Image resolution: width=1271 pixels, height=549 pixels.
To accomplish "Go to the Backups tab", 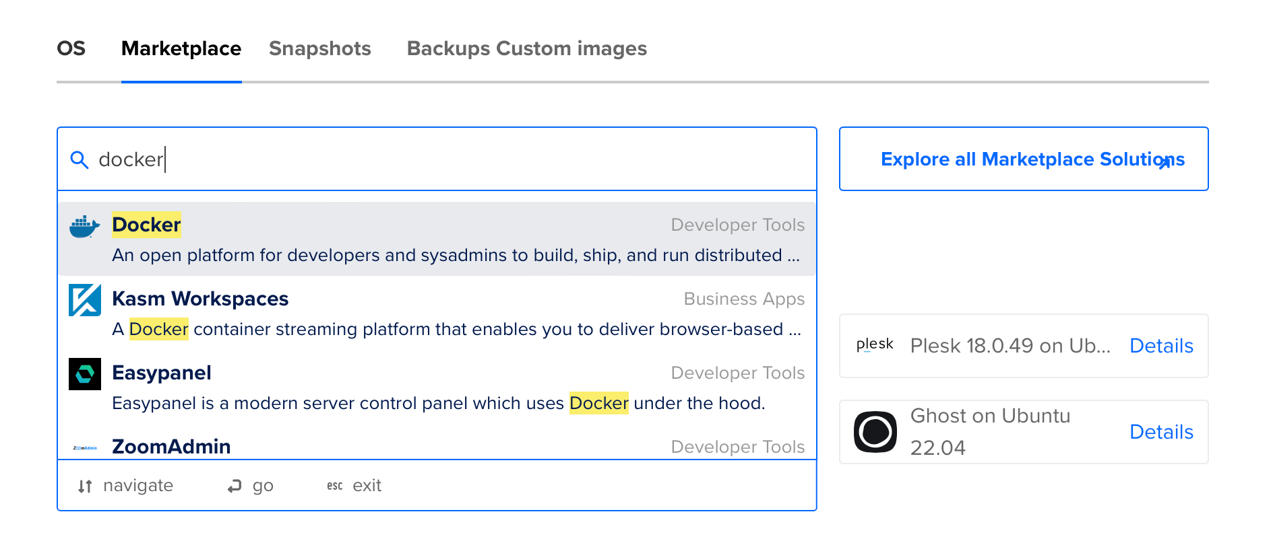I will pyautogui.click(x=448, y=48).
